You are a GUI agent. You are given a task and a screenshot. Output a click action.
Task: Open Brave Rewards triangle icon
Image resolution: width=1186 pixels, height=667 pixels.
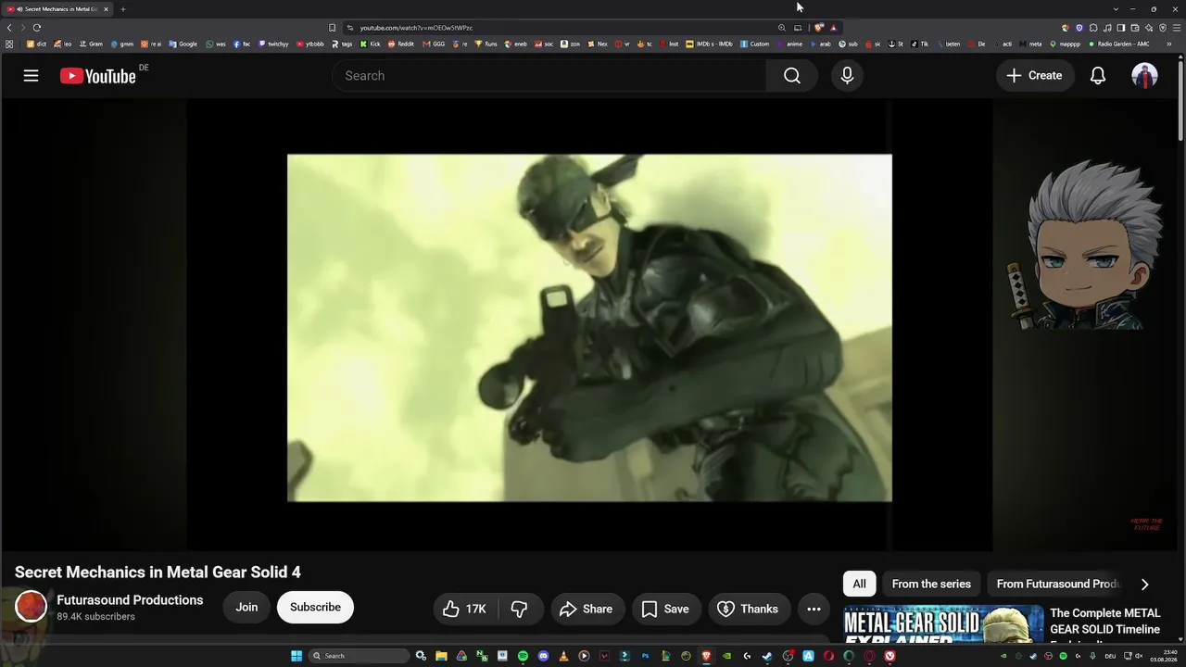coord(833,28)
